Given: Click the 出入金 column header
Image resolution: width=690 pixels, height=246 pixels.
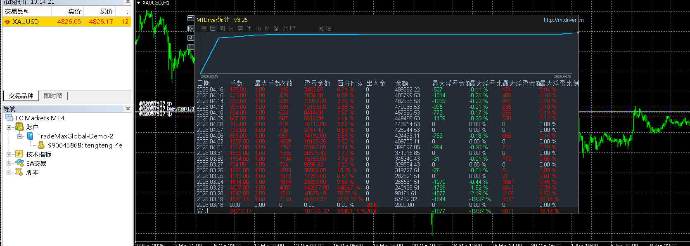Looking at the screenshot, I should coord(376,83).
